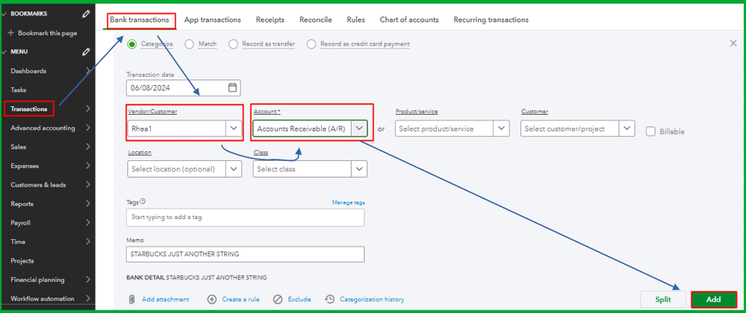
Task: Click the Categorization history clock icon
Action: (330, 300)
